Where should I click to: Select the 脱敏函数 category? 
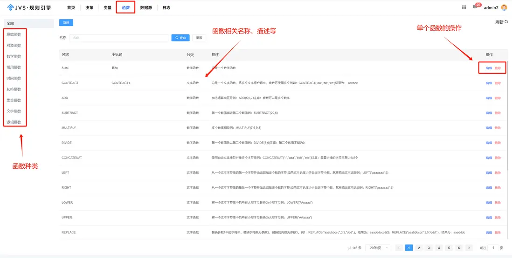(x=14, y=34)
